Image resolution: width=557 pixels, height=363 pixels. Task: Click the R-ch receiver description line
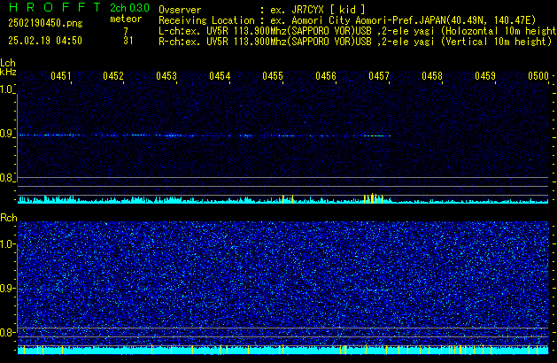355,42
